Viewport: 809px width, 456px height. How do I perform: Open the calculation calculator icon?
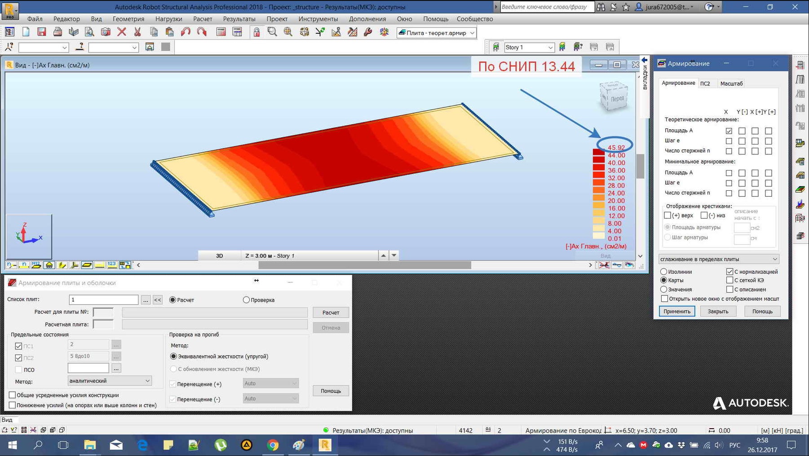coord(221,32)
